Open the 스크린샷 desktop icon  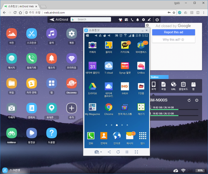coord(31,33)
